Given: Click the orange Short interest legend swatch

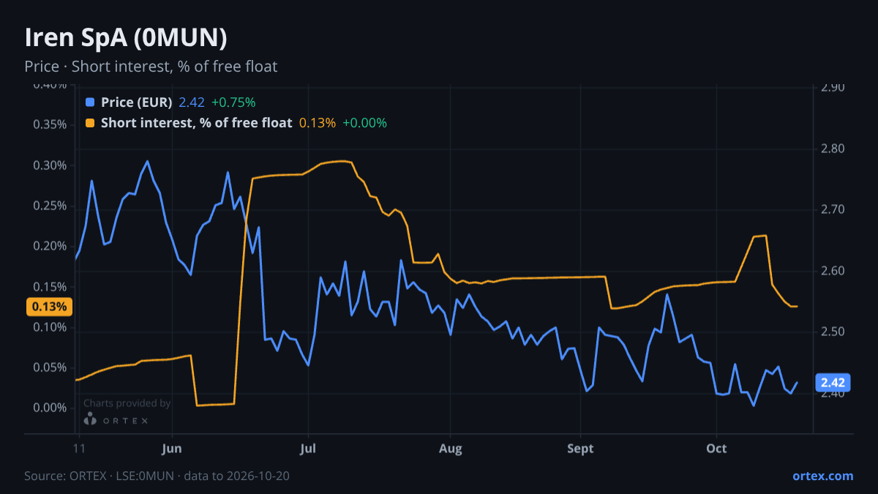Looking at the screenshot, I should (x=90, y=123).
